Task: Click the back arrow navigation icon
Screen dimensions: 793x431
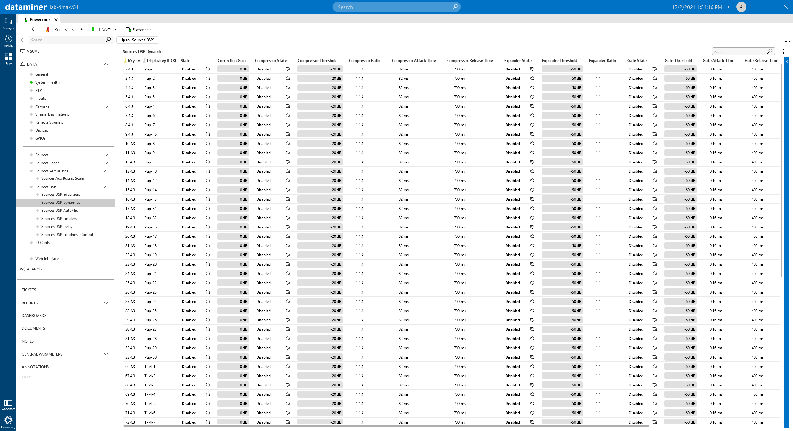Action: coord(34,29)
